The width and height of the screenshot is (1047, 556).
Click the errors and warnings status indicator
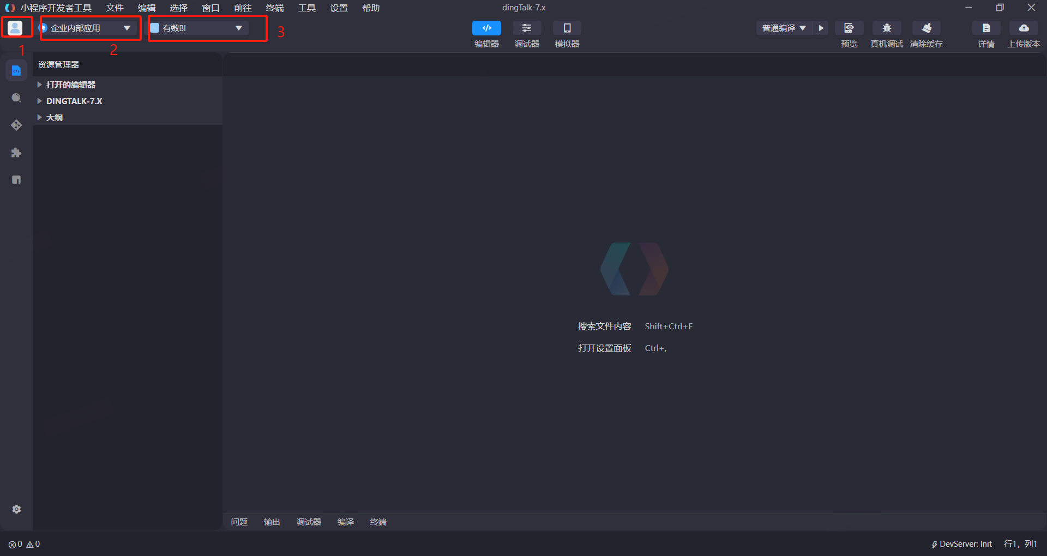coord(24,544)
